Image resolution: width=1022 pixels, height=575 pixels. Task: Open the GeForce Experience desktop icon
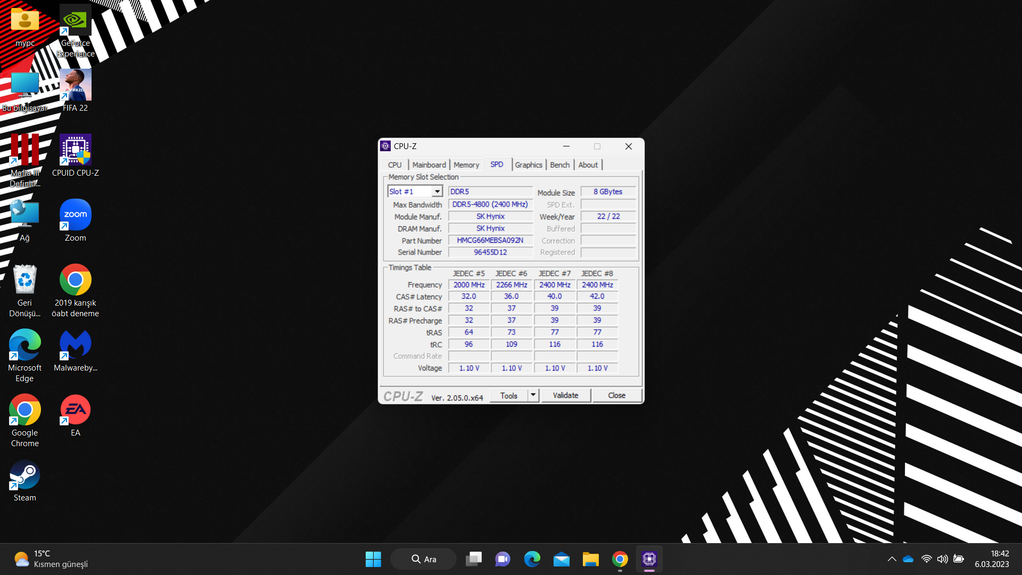75,21
